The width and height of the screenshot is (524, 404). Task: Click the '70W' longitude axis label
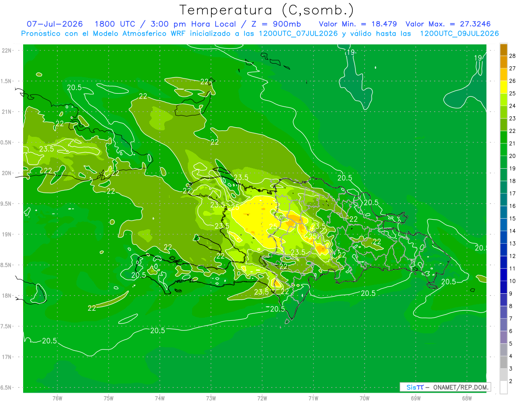click(x=365, y=398)
